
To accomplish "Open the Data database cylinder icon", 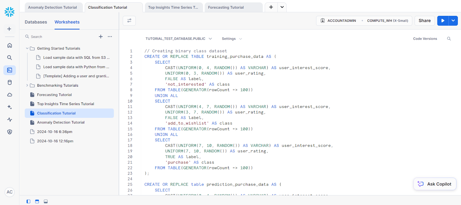I will [x=10, y=82].
